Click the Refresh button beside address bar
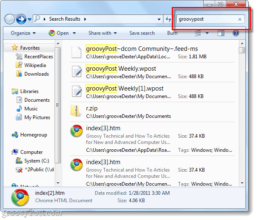 click(x=168, y=19)
